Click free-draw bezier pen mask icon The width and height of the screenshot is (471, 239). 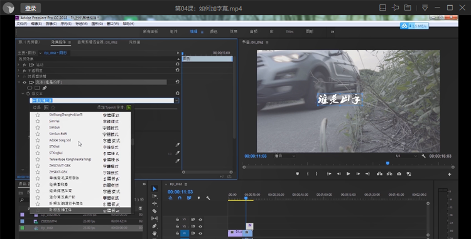click(x=45, y=88)
